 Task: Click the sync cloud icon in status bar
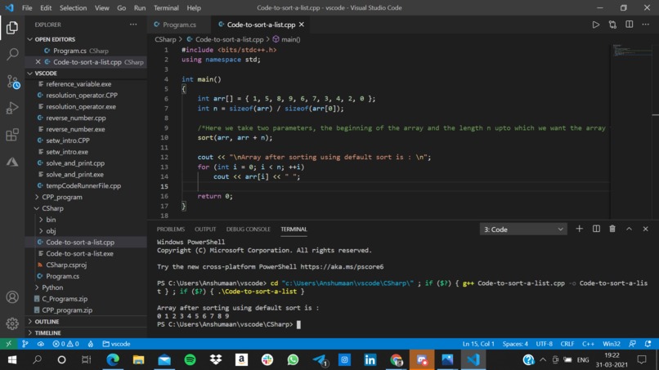coord(40,344)
